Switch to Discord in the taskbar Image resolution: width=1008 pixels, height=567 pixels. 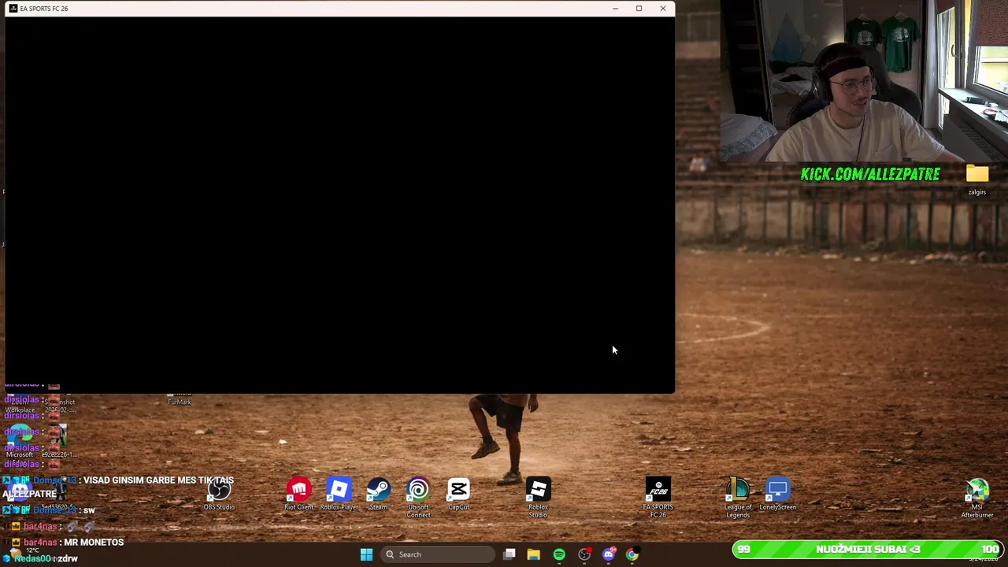609,554
